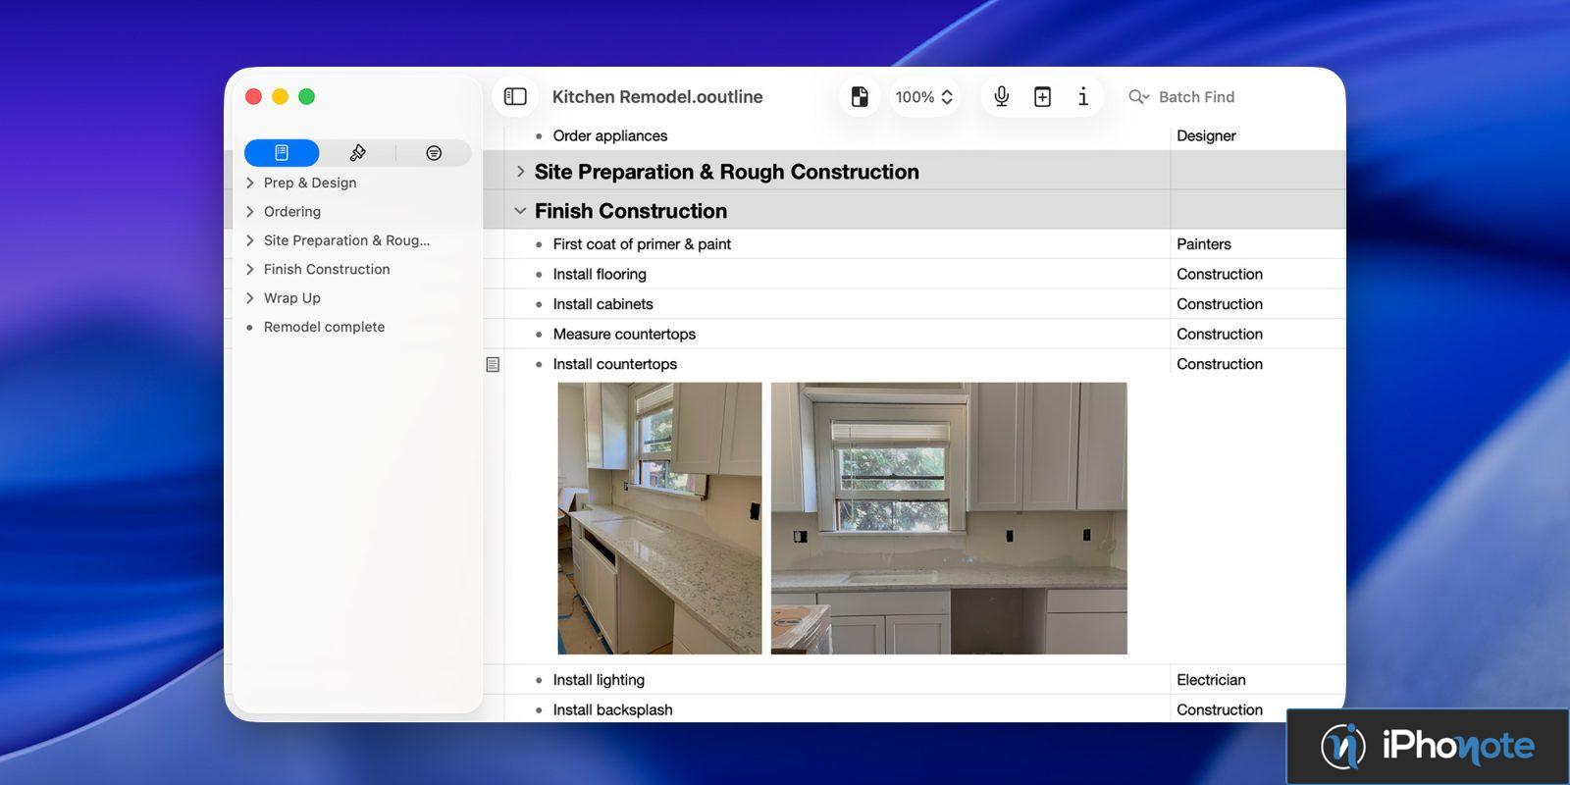1570x785 pixels.
Task: Start dictation with the microphone icon
Action: click(x=1001, y=96)
